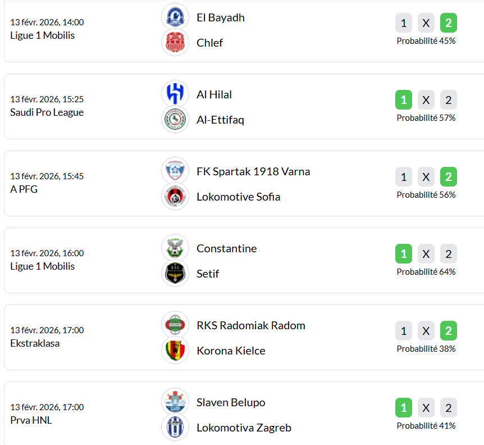Pick outcome 2 for Constantine vs Setif
484x445 pixels.
tap(448, 254)
